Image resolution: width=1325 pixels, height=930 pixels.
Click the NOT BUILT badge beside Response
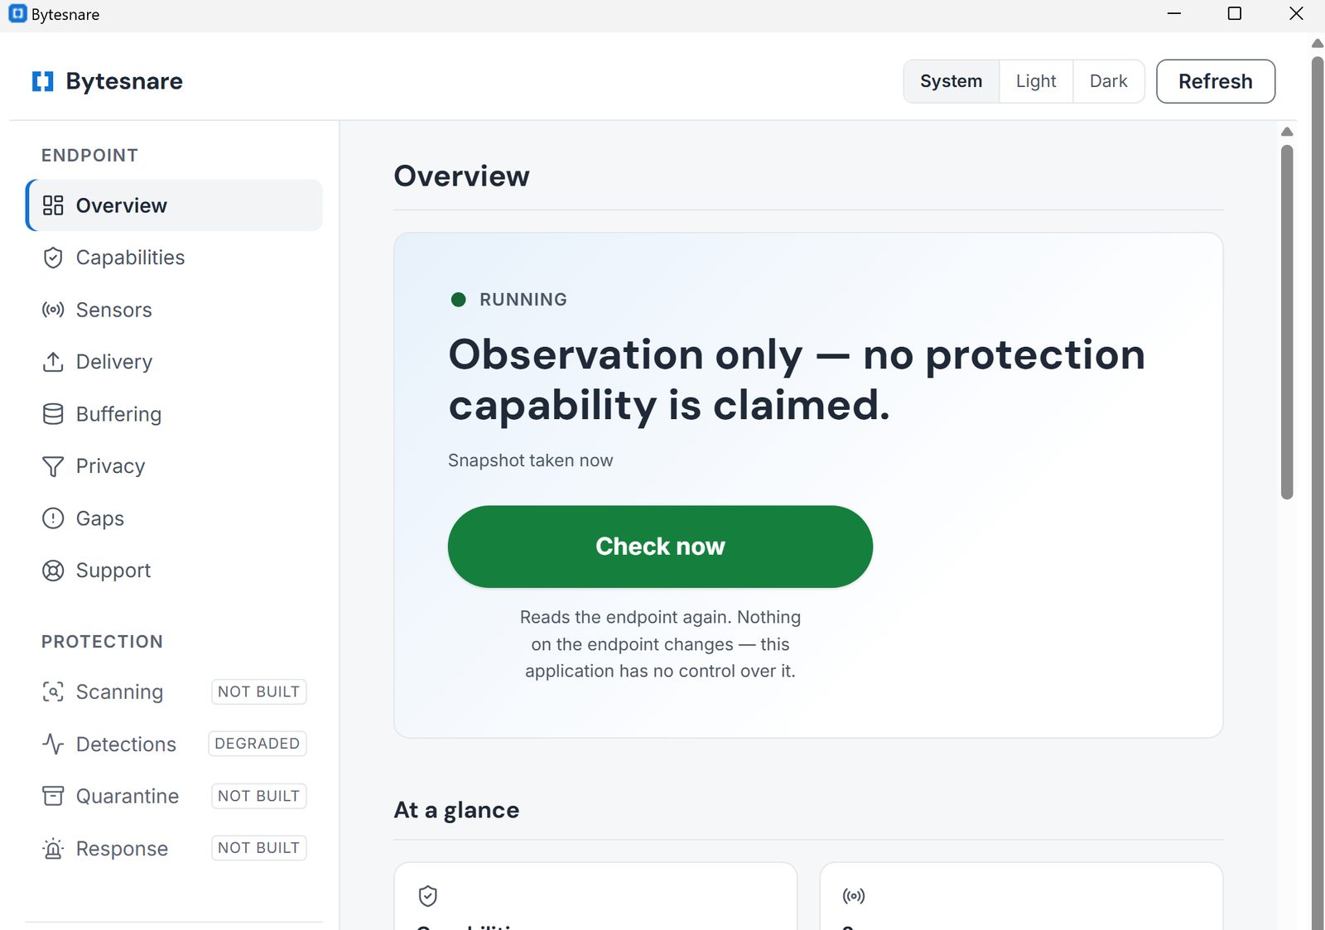click(258, 848)
